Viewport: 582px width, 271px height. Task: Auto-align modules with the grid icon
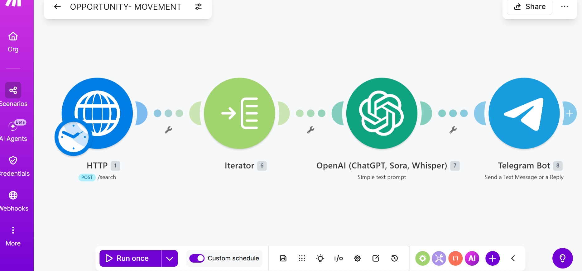pyautogui.click(x=302, y=258)
